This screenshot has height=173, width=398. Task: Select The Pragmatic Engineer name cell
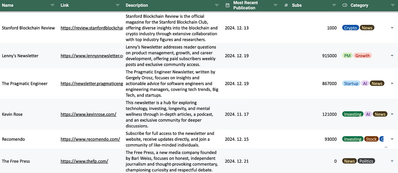25,83
